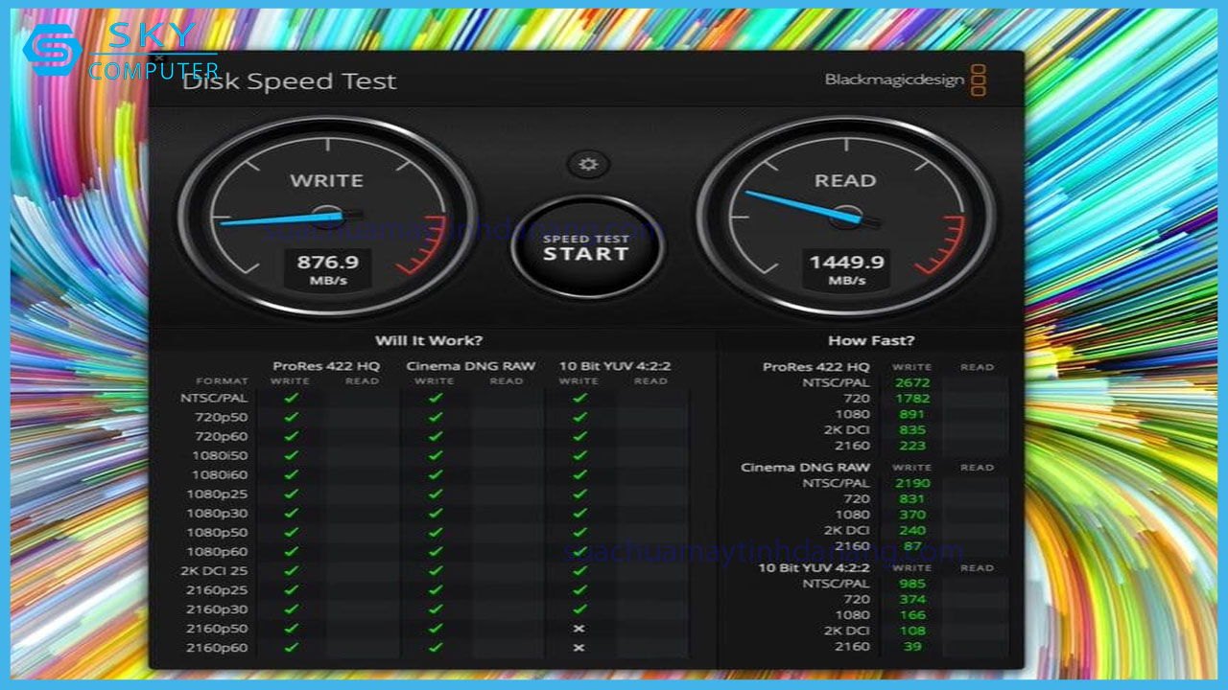Click the 876.9 MB/s write readout

tap(327, 269)
